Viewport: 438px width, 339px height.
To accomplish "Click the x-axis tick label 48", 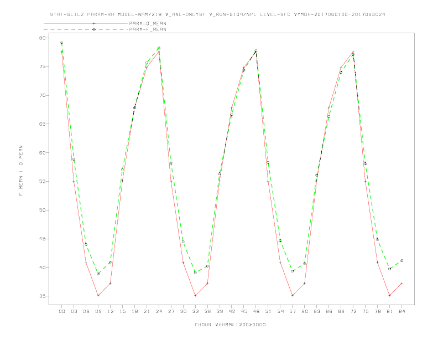I will point(256,311).
